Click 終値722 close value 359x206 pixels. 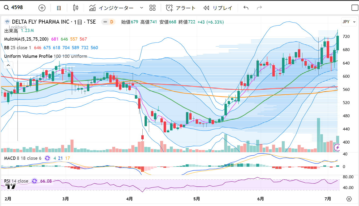187,22
